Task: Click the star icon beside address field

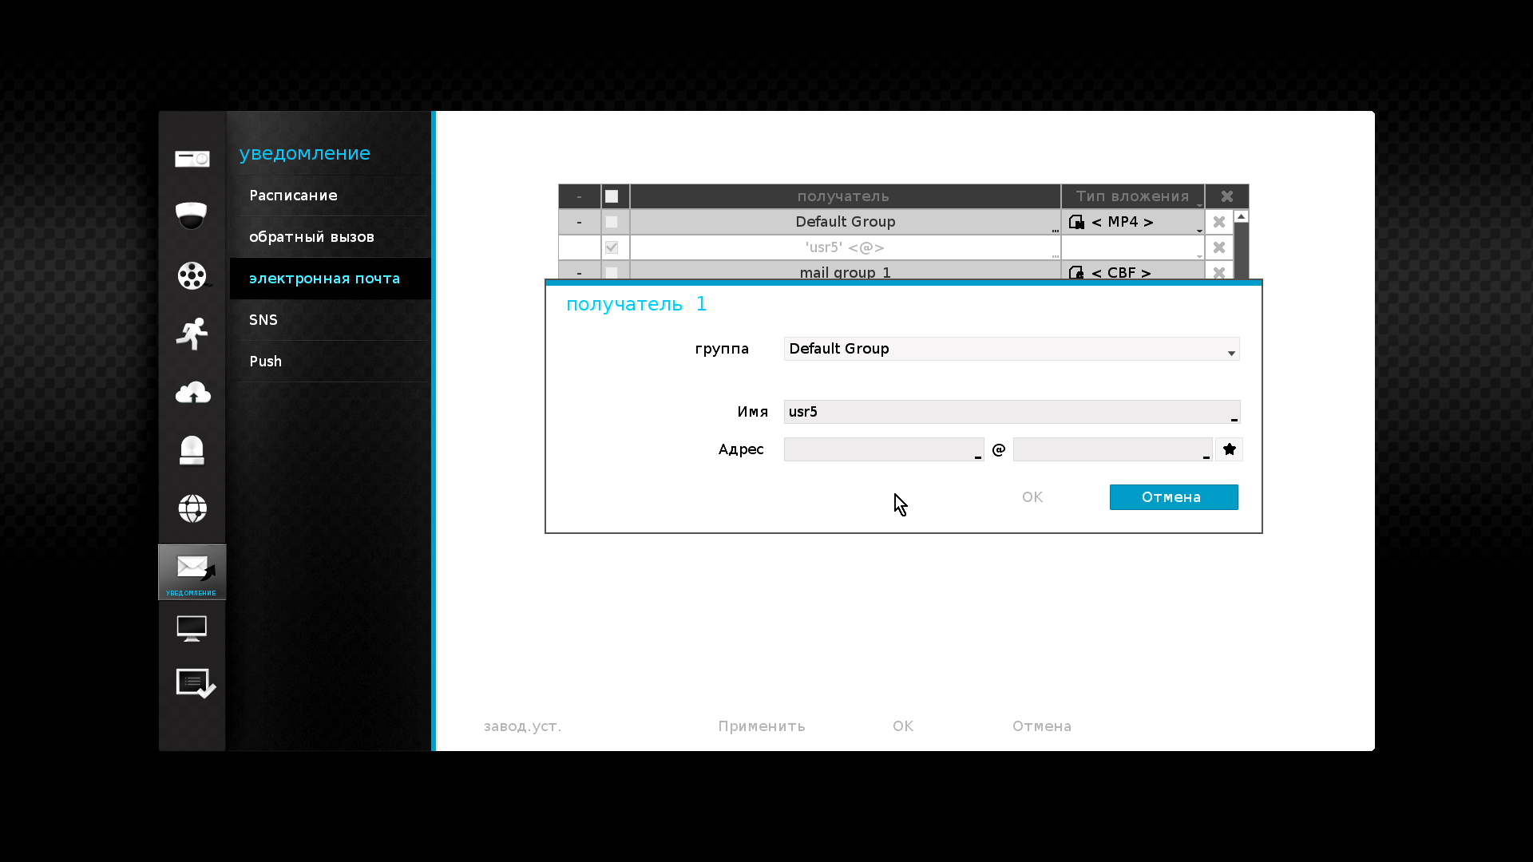Action: click(1229, 449)
